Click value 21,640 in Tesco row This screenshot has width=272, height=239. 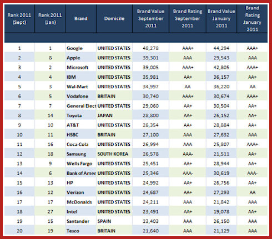150,231
